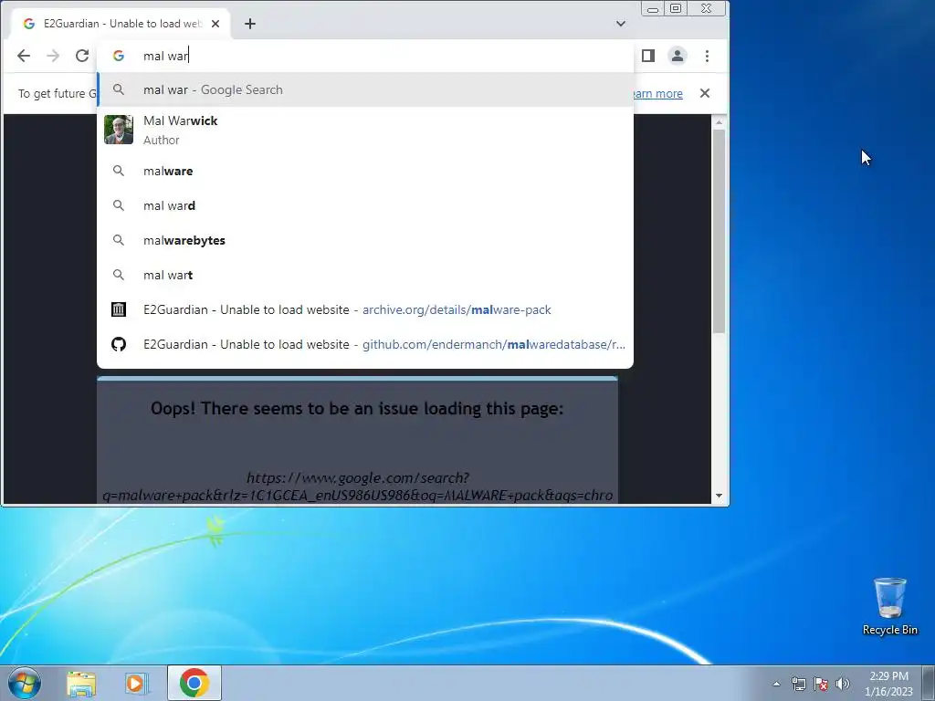Viewport: 935px width, 701px height.
Task: Click the 'Oops! There seems to be an issue' heading
Action: coord(357,408)
